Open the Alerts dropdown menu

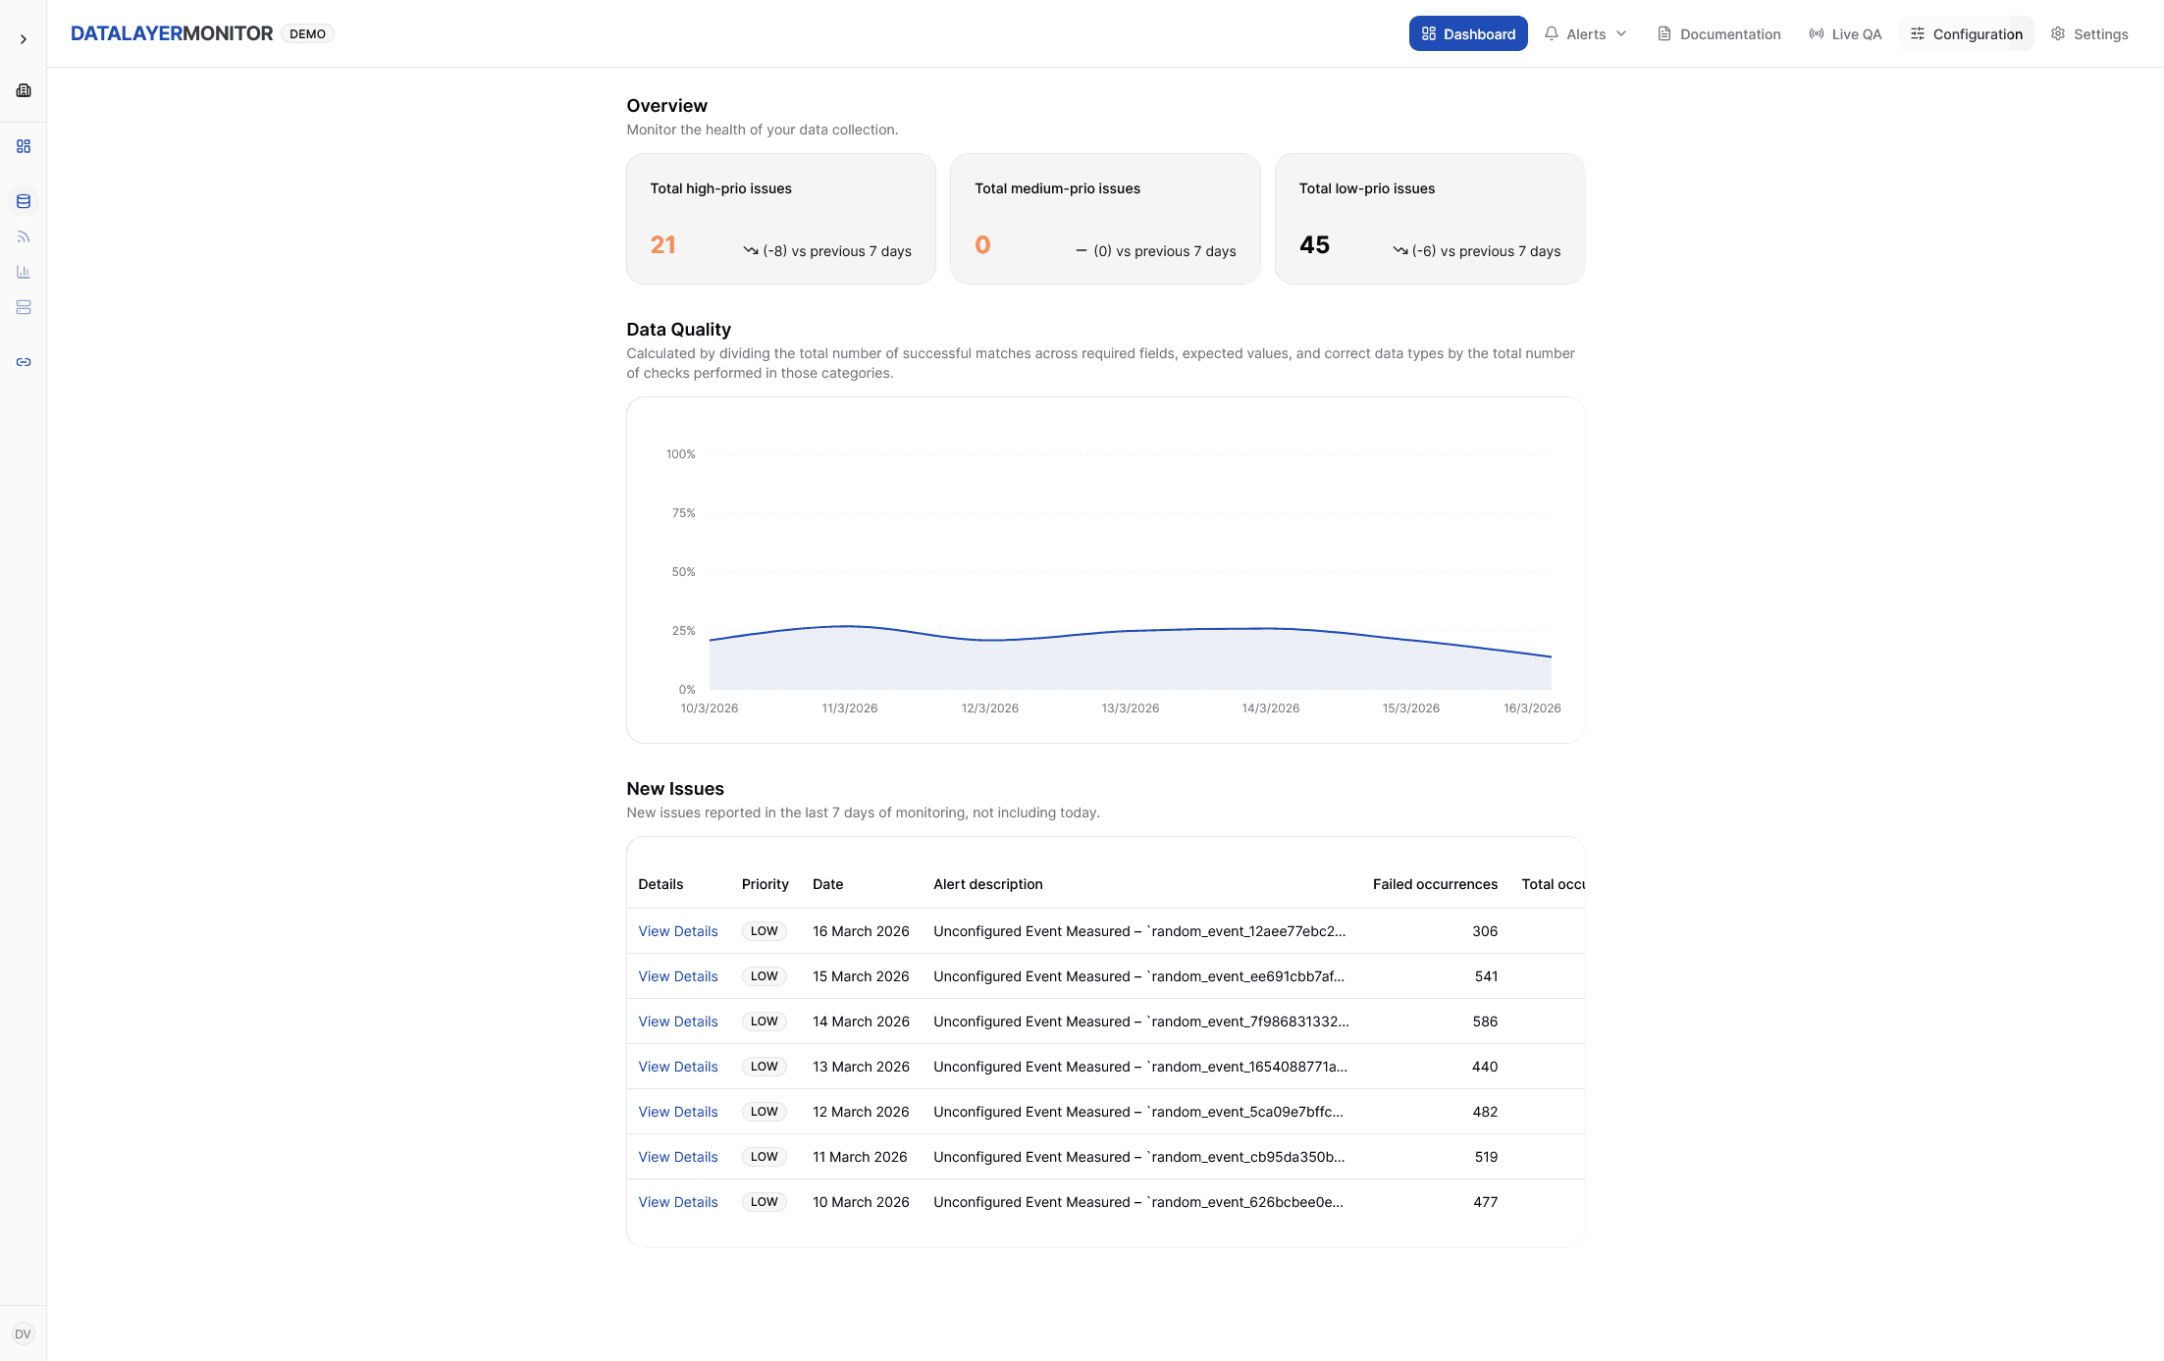coord(1585,33)
